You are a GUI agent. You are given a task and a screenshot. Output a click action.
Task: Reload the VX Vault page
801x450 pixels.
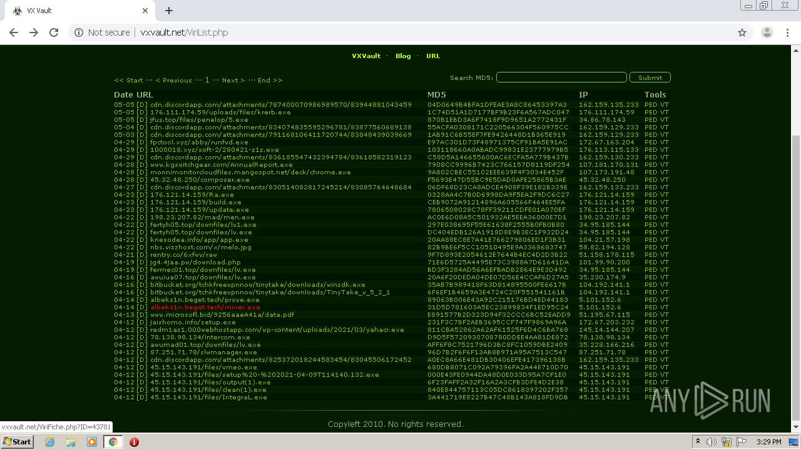54,32
